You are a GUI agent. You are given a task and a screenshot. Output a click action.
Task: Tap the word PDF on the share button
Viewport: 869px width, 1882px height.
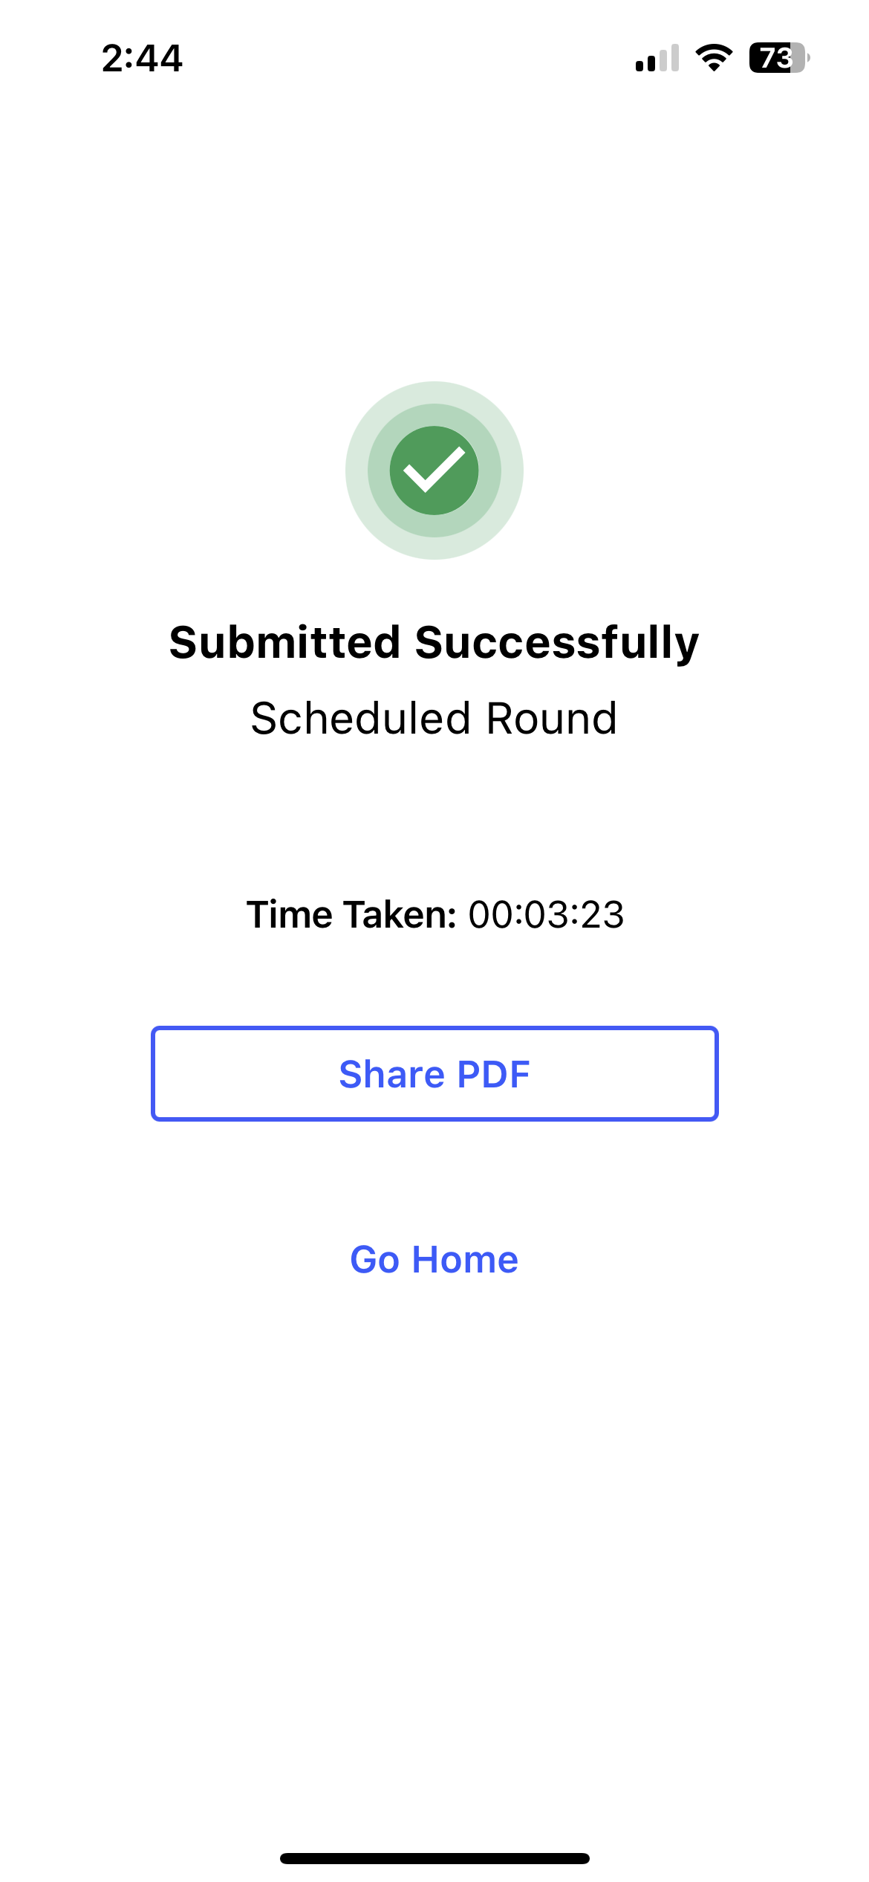pyautogui.click(x=493, y=1074)
